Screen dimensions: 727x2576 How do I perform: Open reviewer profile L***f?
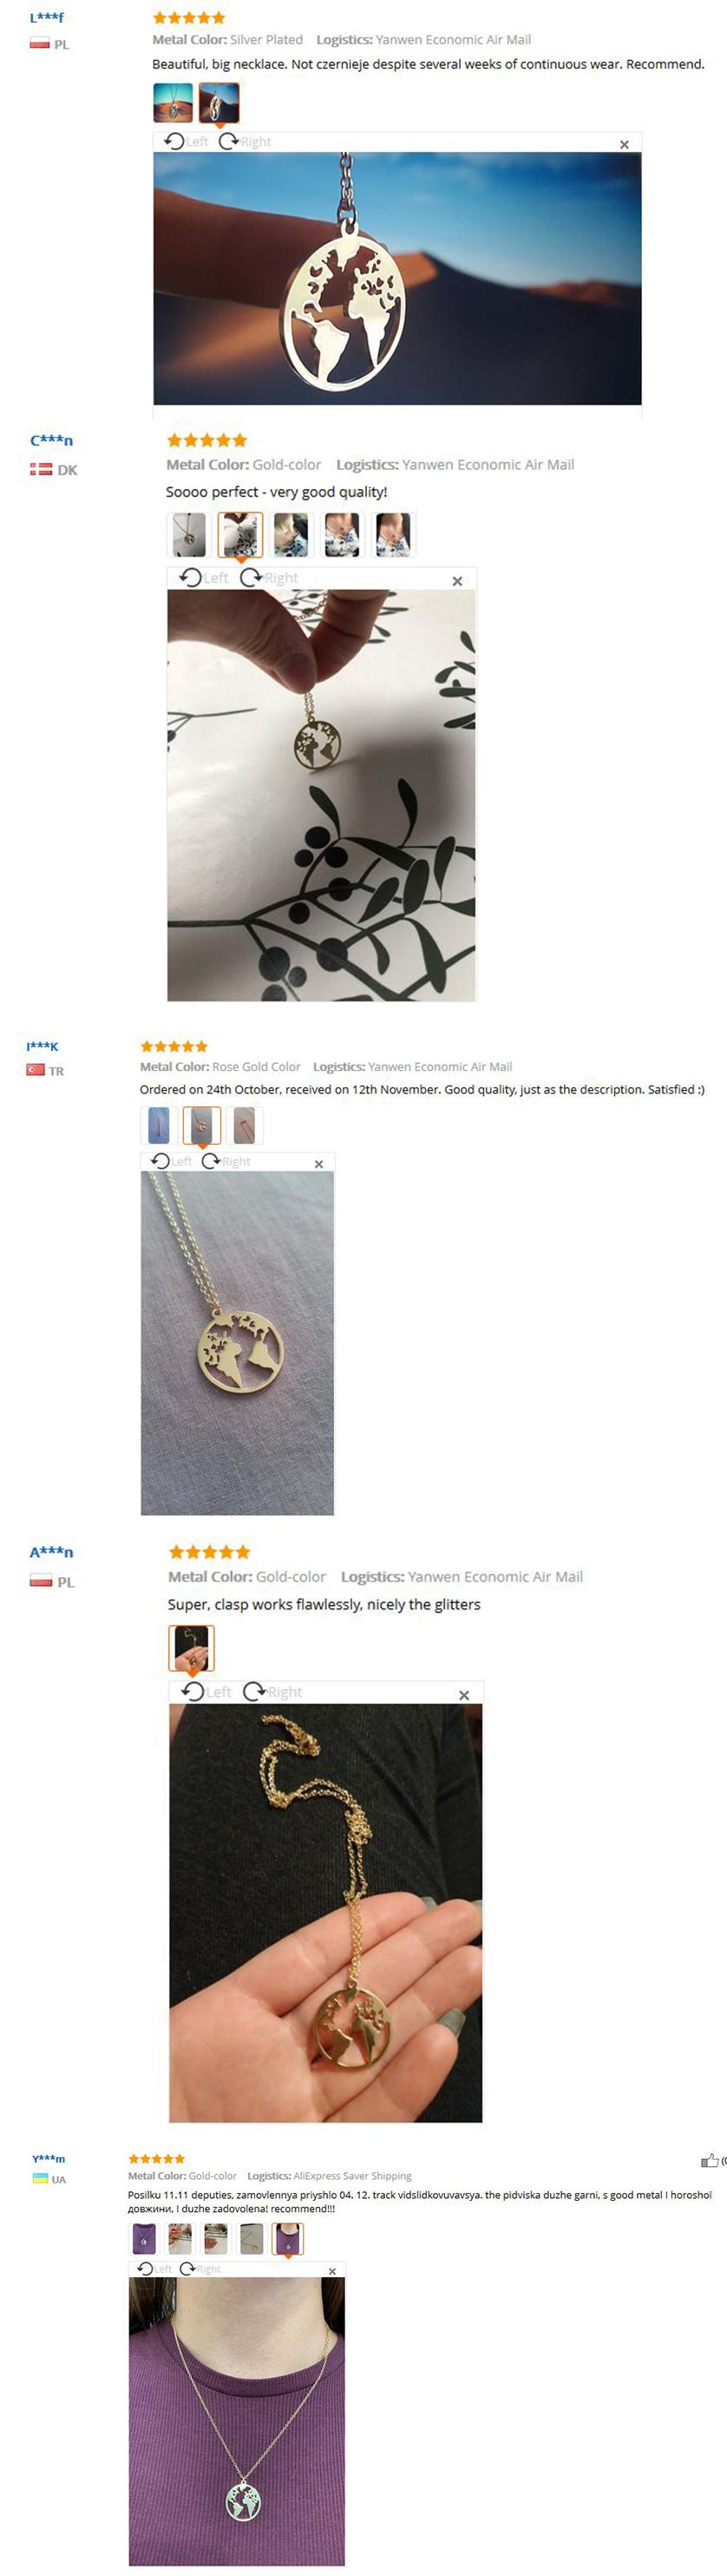point(47,17)
